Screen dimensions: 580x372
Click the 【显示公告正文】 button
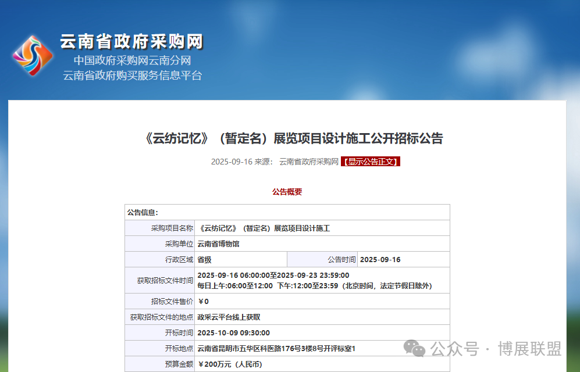click(370, 162)
